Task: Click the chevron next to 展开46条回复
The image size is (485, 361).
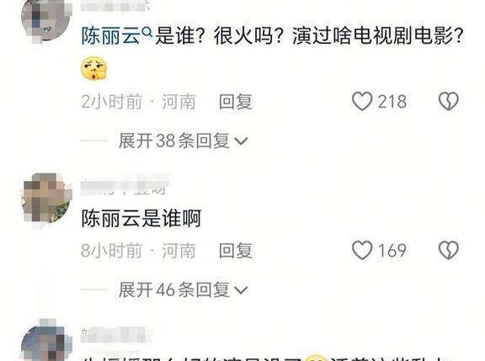Action: pyautogui.click(x=241, y=290)
